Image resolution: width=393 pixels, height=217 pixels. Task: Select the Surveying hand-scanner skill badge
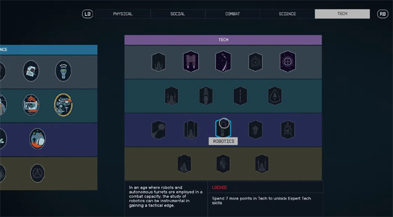point(63,71)
